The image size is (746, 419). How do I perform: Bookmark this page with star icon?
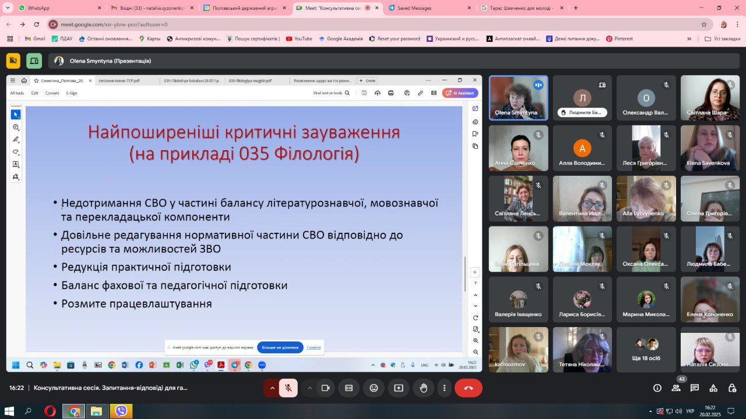(703, 24)
